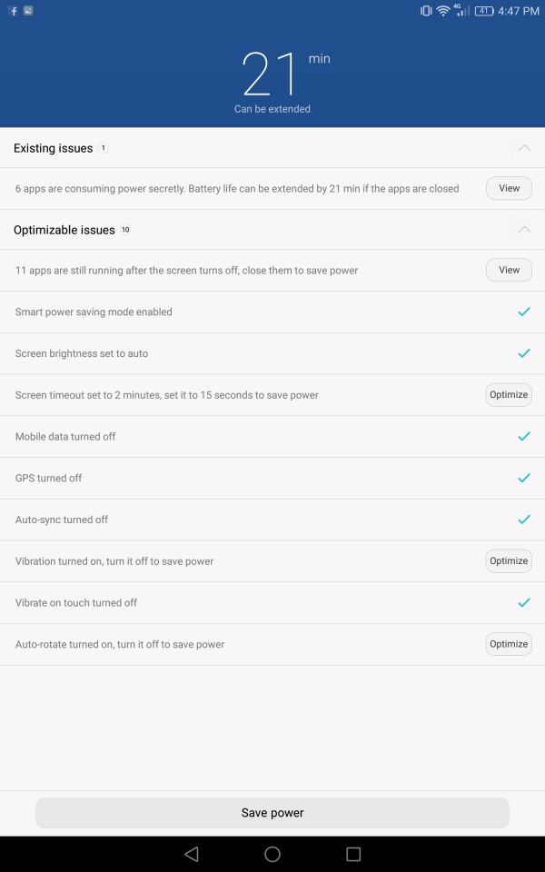Viewport: 545px width, 872px height.
Task: Tap the vibrate mode status icon
Action: tap(426, 11)
